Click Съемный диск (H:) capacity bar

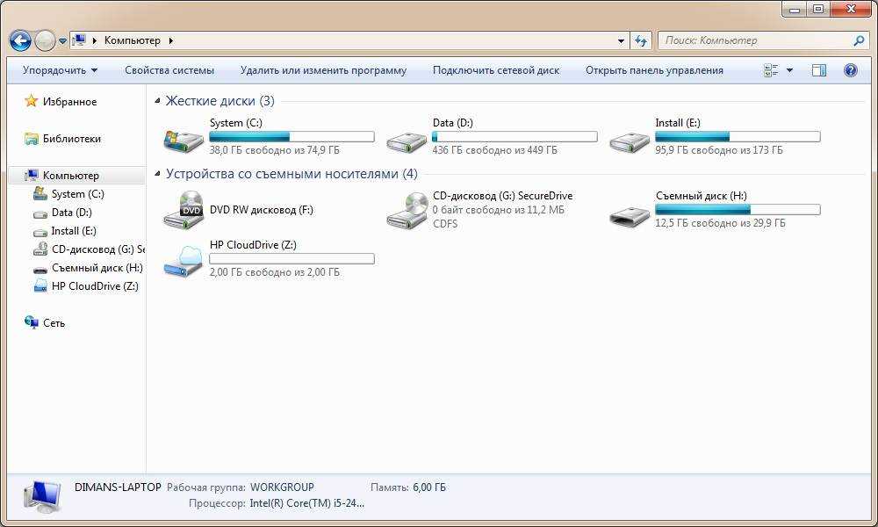[x=738, y=209]
